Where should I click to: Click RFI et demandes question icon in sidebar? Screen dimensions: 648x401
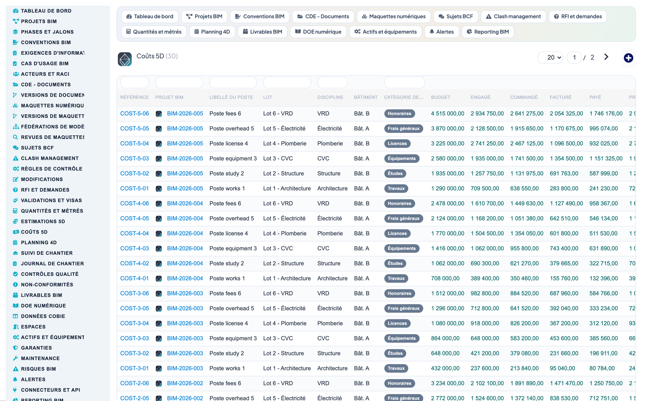[15, 190]
